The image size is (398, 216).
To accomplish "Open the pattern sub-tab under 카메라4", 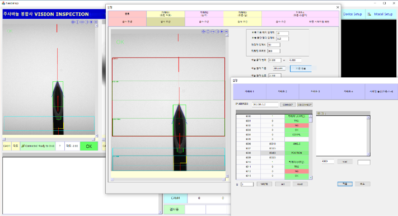I will pyautogui.click(x=319, y=22).
